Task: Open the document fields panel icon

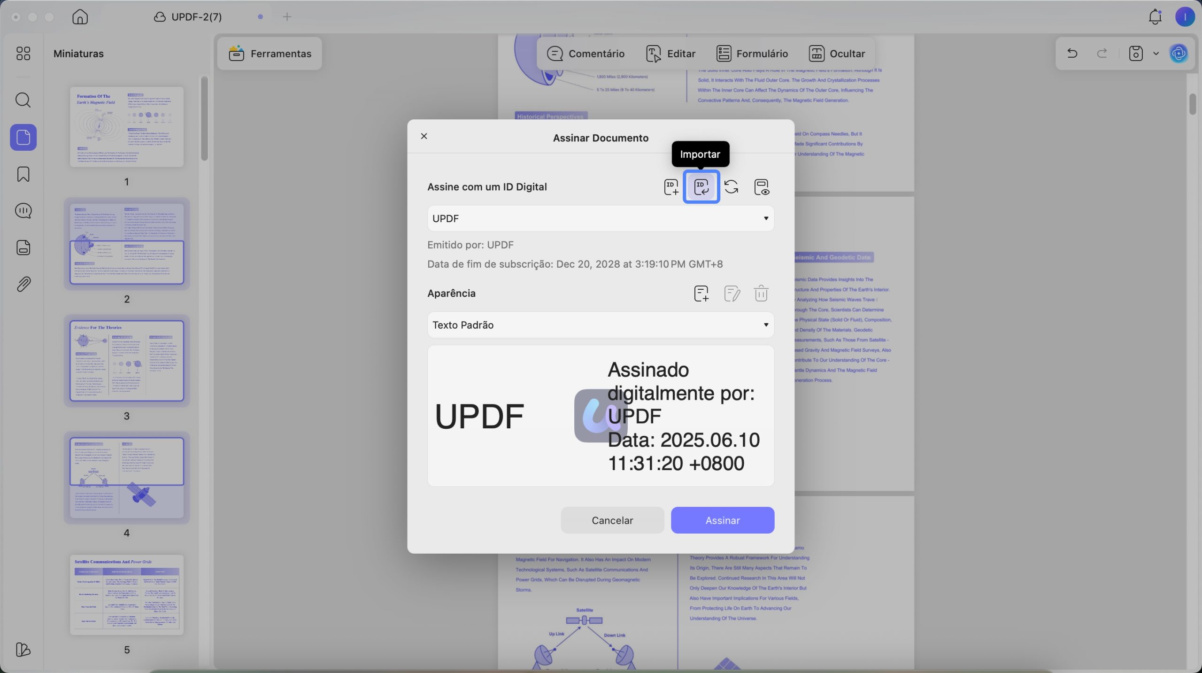Action: (23, 248)
